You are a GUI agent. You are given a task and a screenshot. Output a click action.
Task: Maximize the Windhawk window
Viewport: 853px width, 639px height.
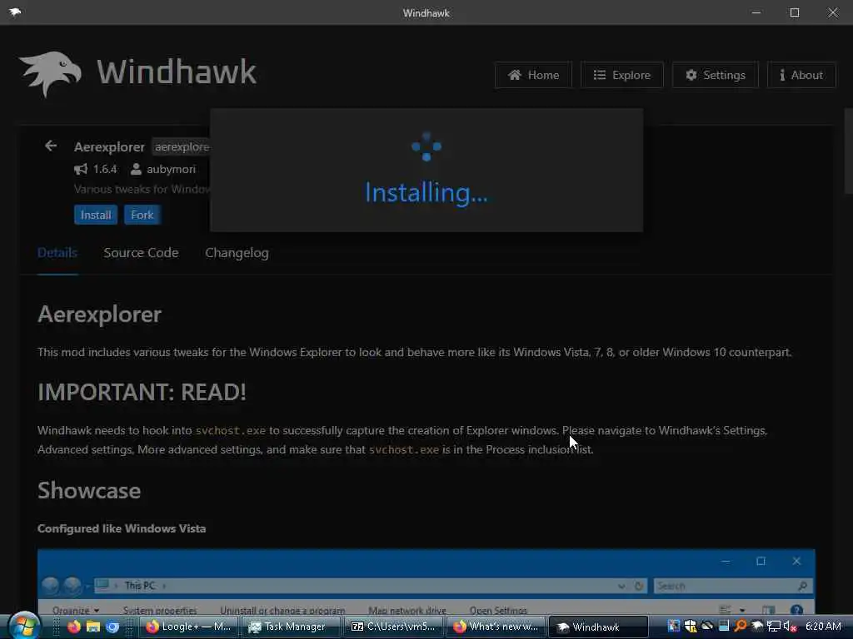794,12
